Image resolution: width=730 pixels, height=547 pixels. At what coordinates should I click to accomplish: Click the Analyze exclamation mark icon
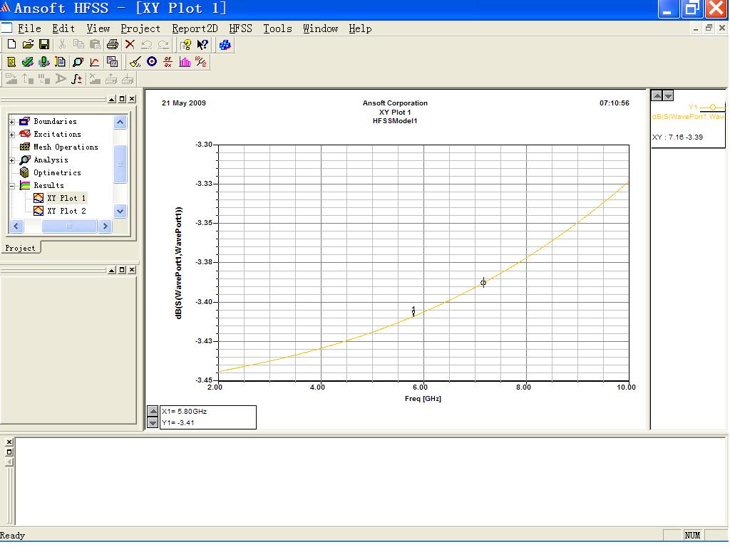(x=44, y=62)
